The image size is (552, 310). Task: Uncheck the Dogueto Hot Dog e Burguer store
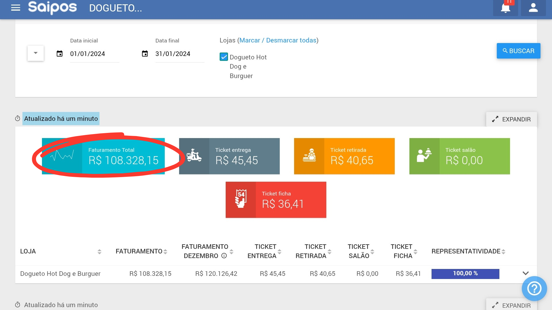224,57
